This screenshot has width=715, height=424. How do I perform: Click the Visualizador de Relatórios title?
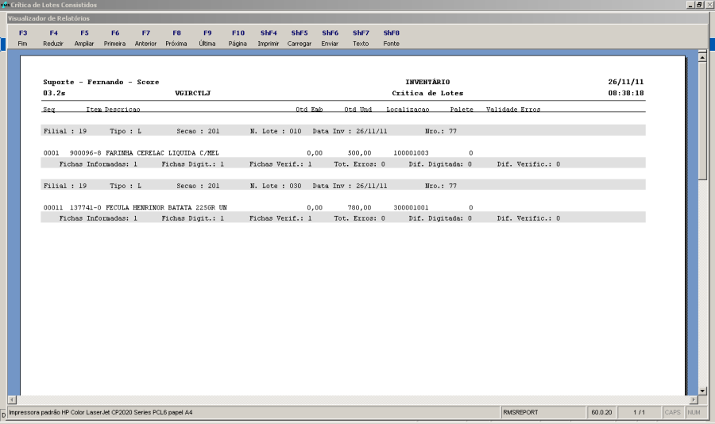pyautogui.click(x=48, y=18)
